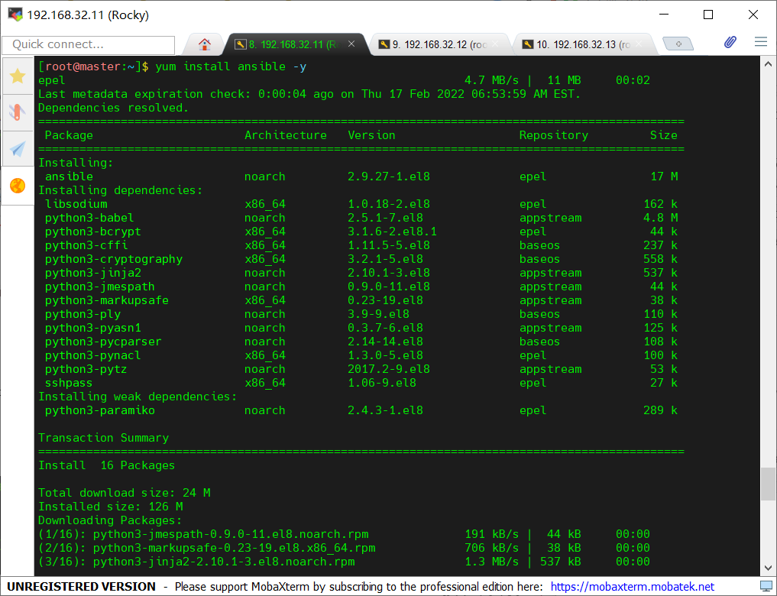Open the Tools sidebar tab
This screenshot has width=777, height=596.
(x=18, y=112)
